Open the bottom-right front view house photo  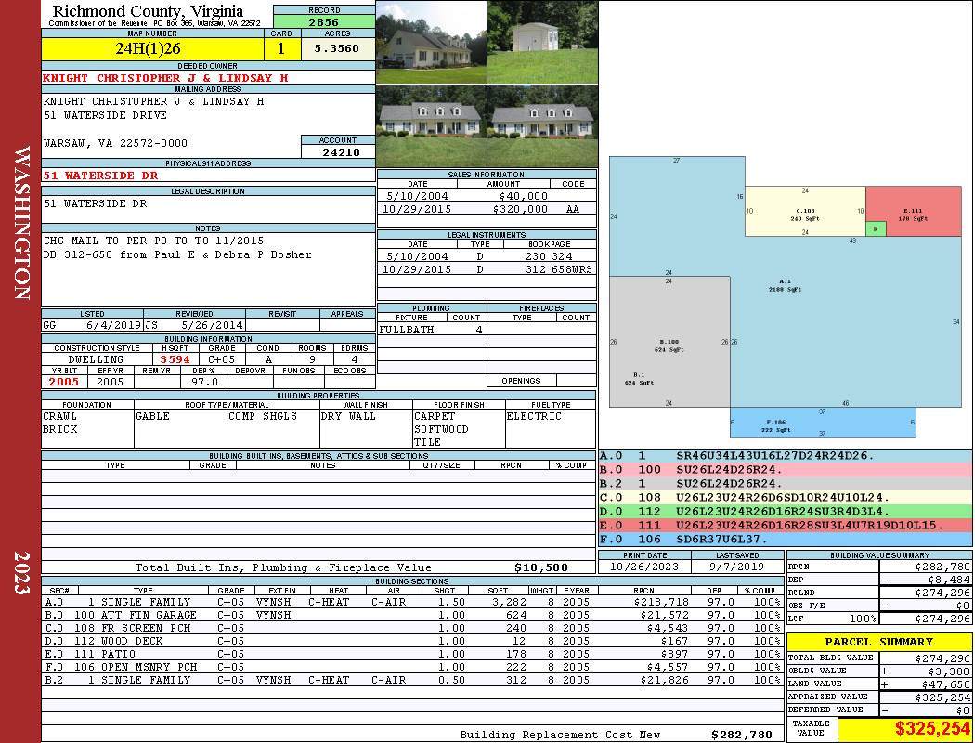point(543,126)
